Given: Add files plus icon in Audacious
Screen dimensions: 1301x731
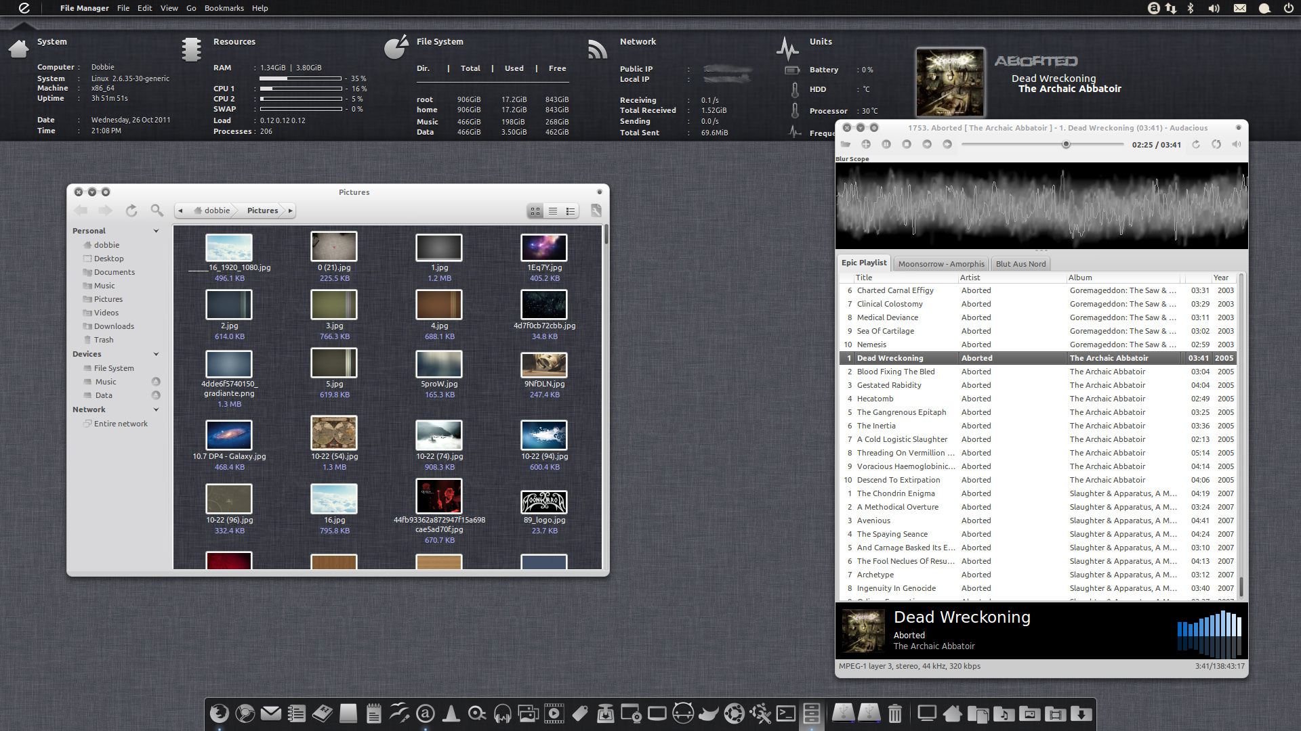Looking at the screenshot, I should [866, 144].
